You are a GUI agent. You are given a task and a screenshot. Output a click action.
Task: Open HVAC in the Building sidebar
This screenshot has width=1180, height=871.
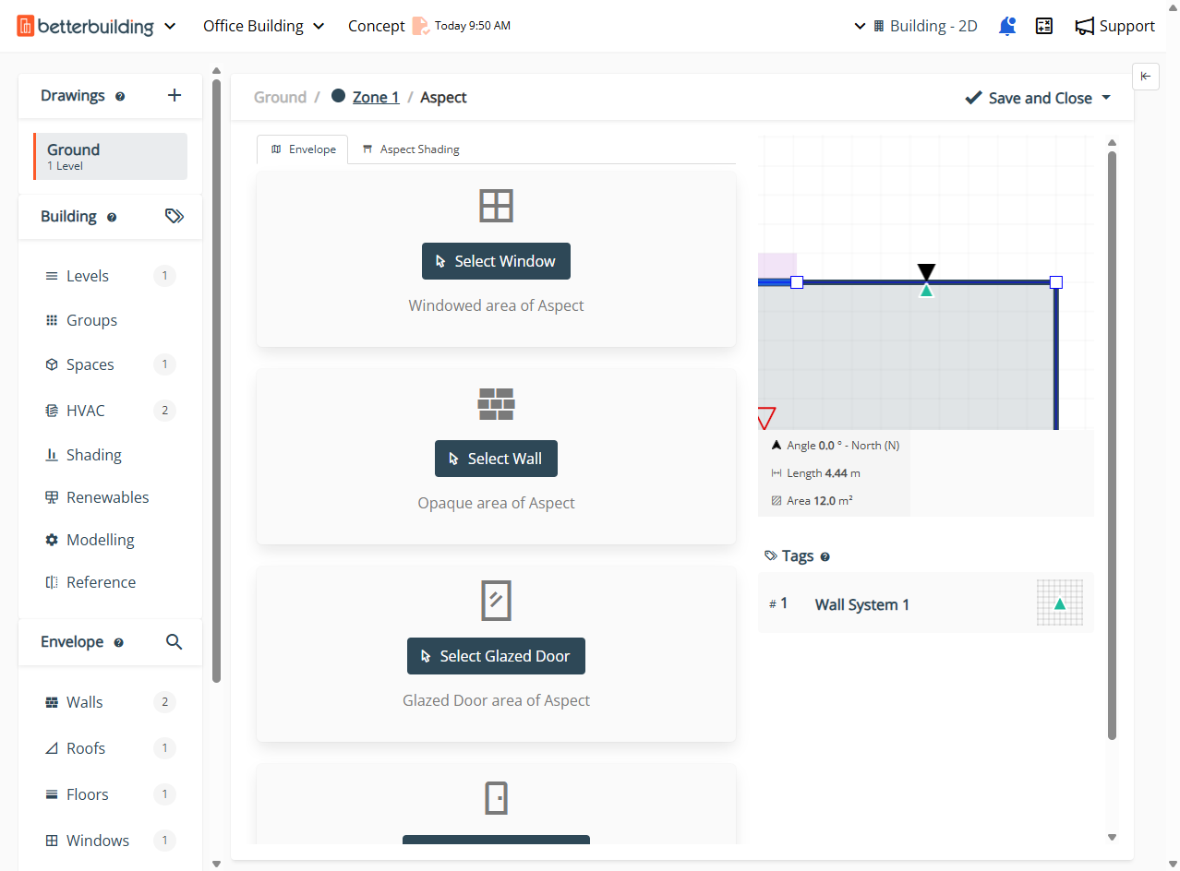point(86,411)
